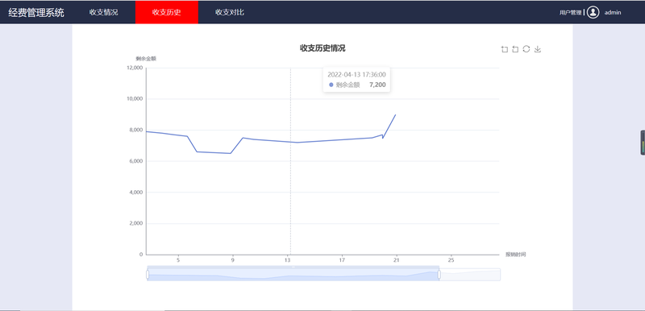Restore the chart with the refresh icon
Screen dimensions: 645x311
point(526,49)
